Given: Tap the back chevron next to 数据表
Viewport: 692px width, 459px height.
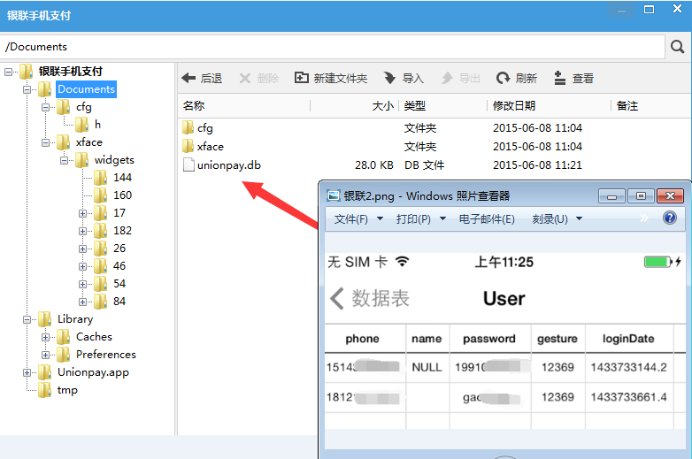Looking at the screenshot, I should coord(337,299).
